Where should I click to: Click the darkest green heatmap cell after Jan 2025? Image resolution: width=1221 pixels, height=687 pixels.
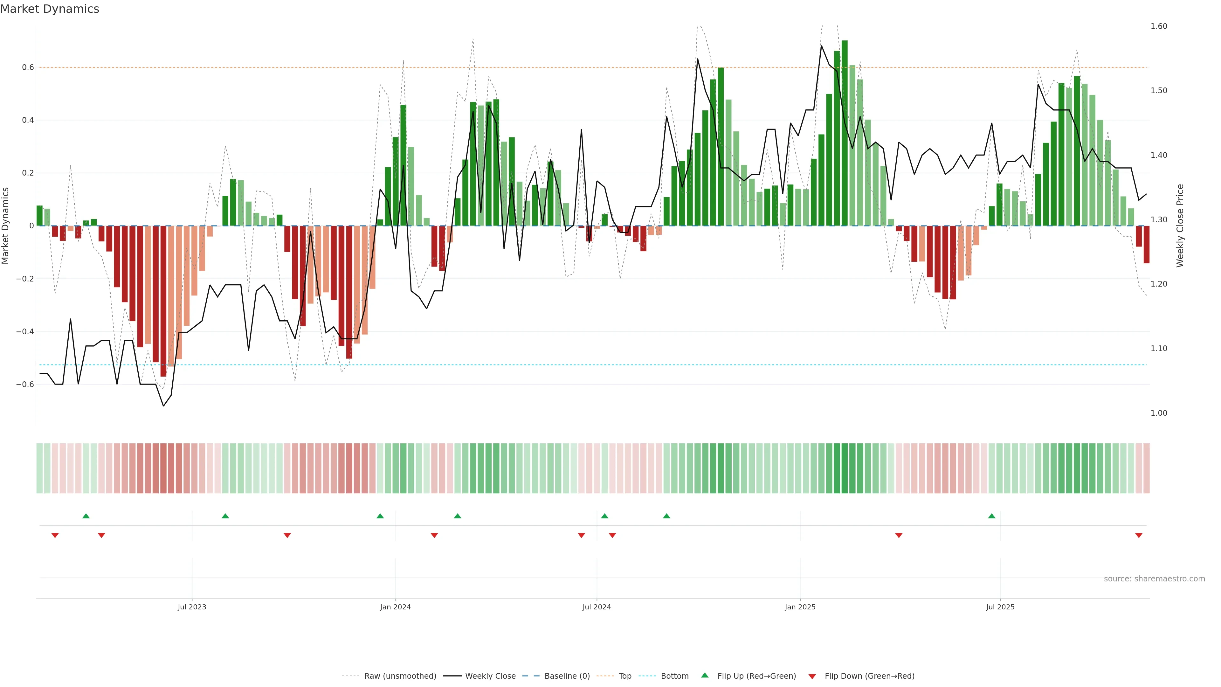[x=845, y=468]
